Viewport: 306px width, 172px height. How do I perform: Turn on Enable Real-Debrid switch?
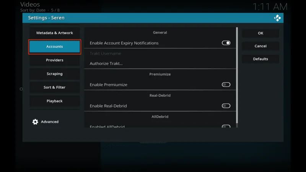point(226,106)
